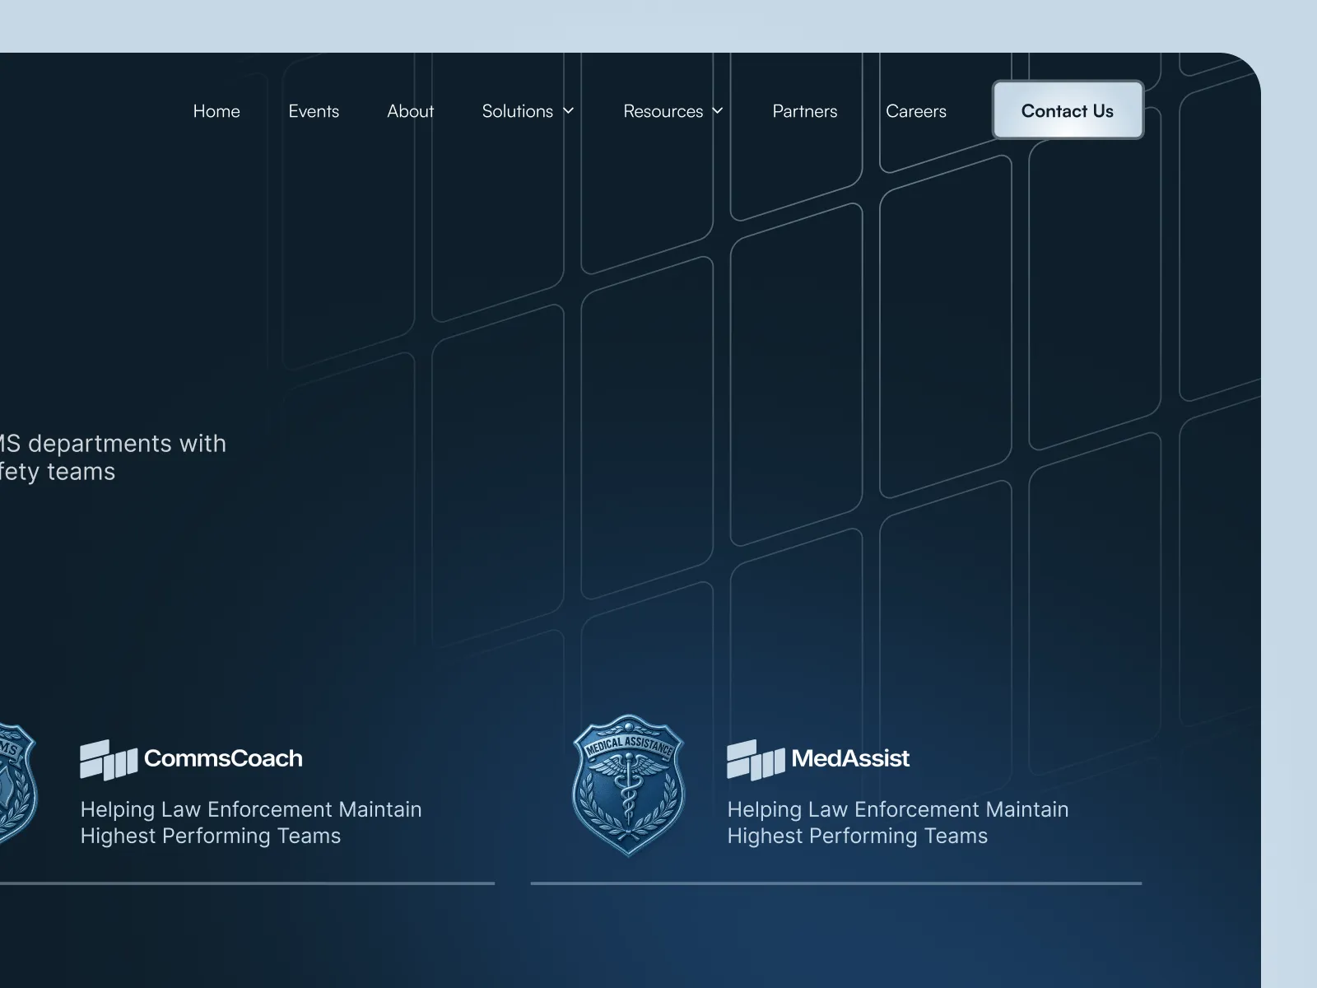Open the Solutions chevron arrow
The width and height of the screenshot is (1317, 988).
click(567, 111)
